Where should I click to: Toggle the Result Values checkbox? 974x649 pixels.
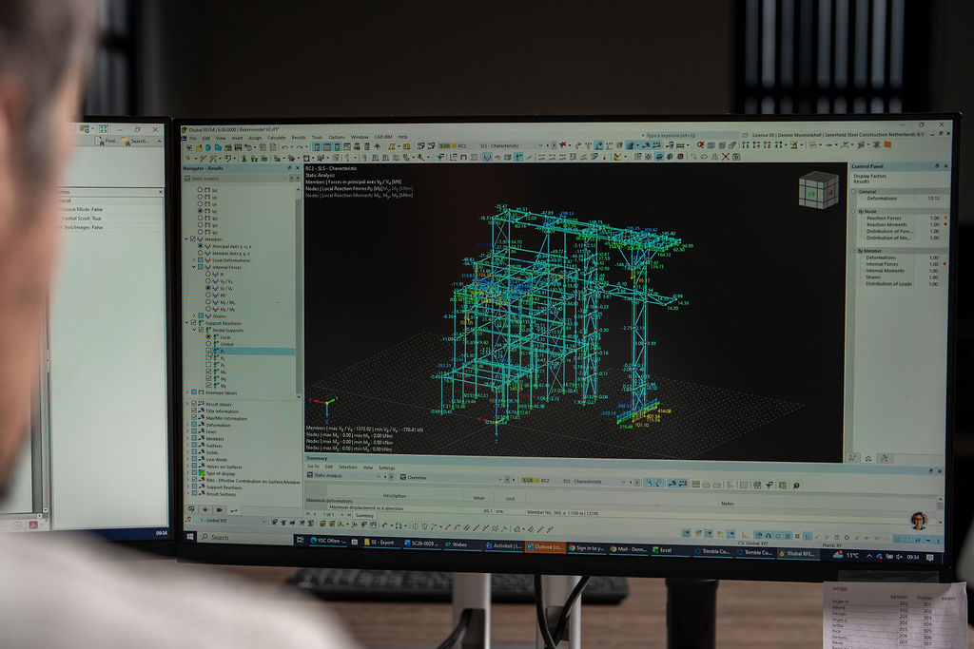pyautogui.click(x=194, y=404)
